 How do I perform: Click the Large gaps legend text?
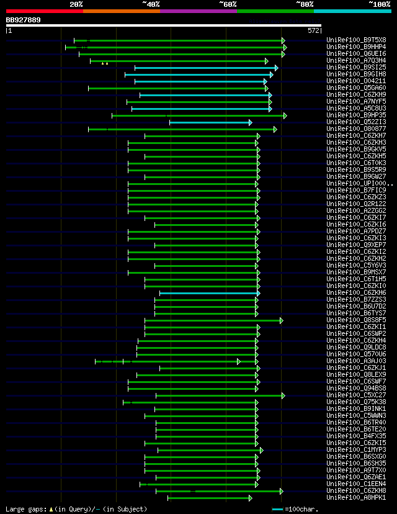point(76,509)
